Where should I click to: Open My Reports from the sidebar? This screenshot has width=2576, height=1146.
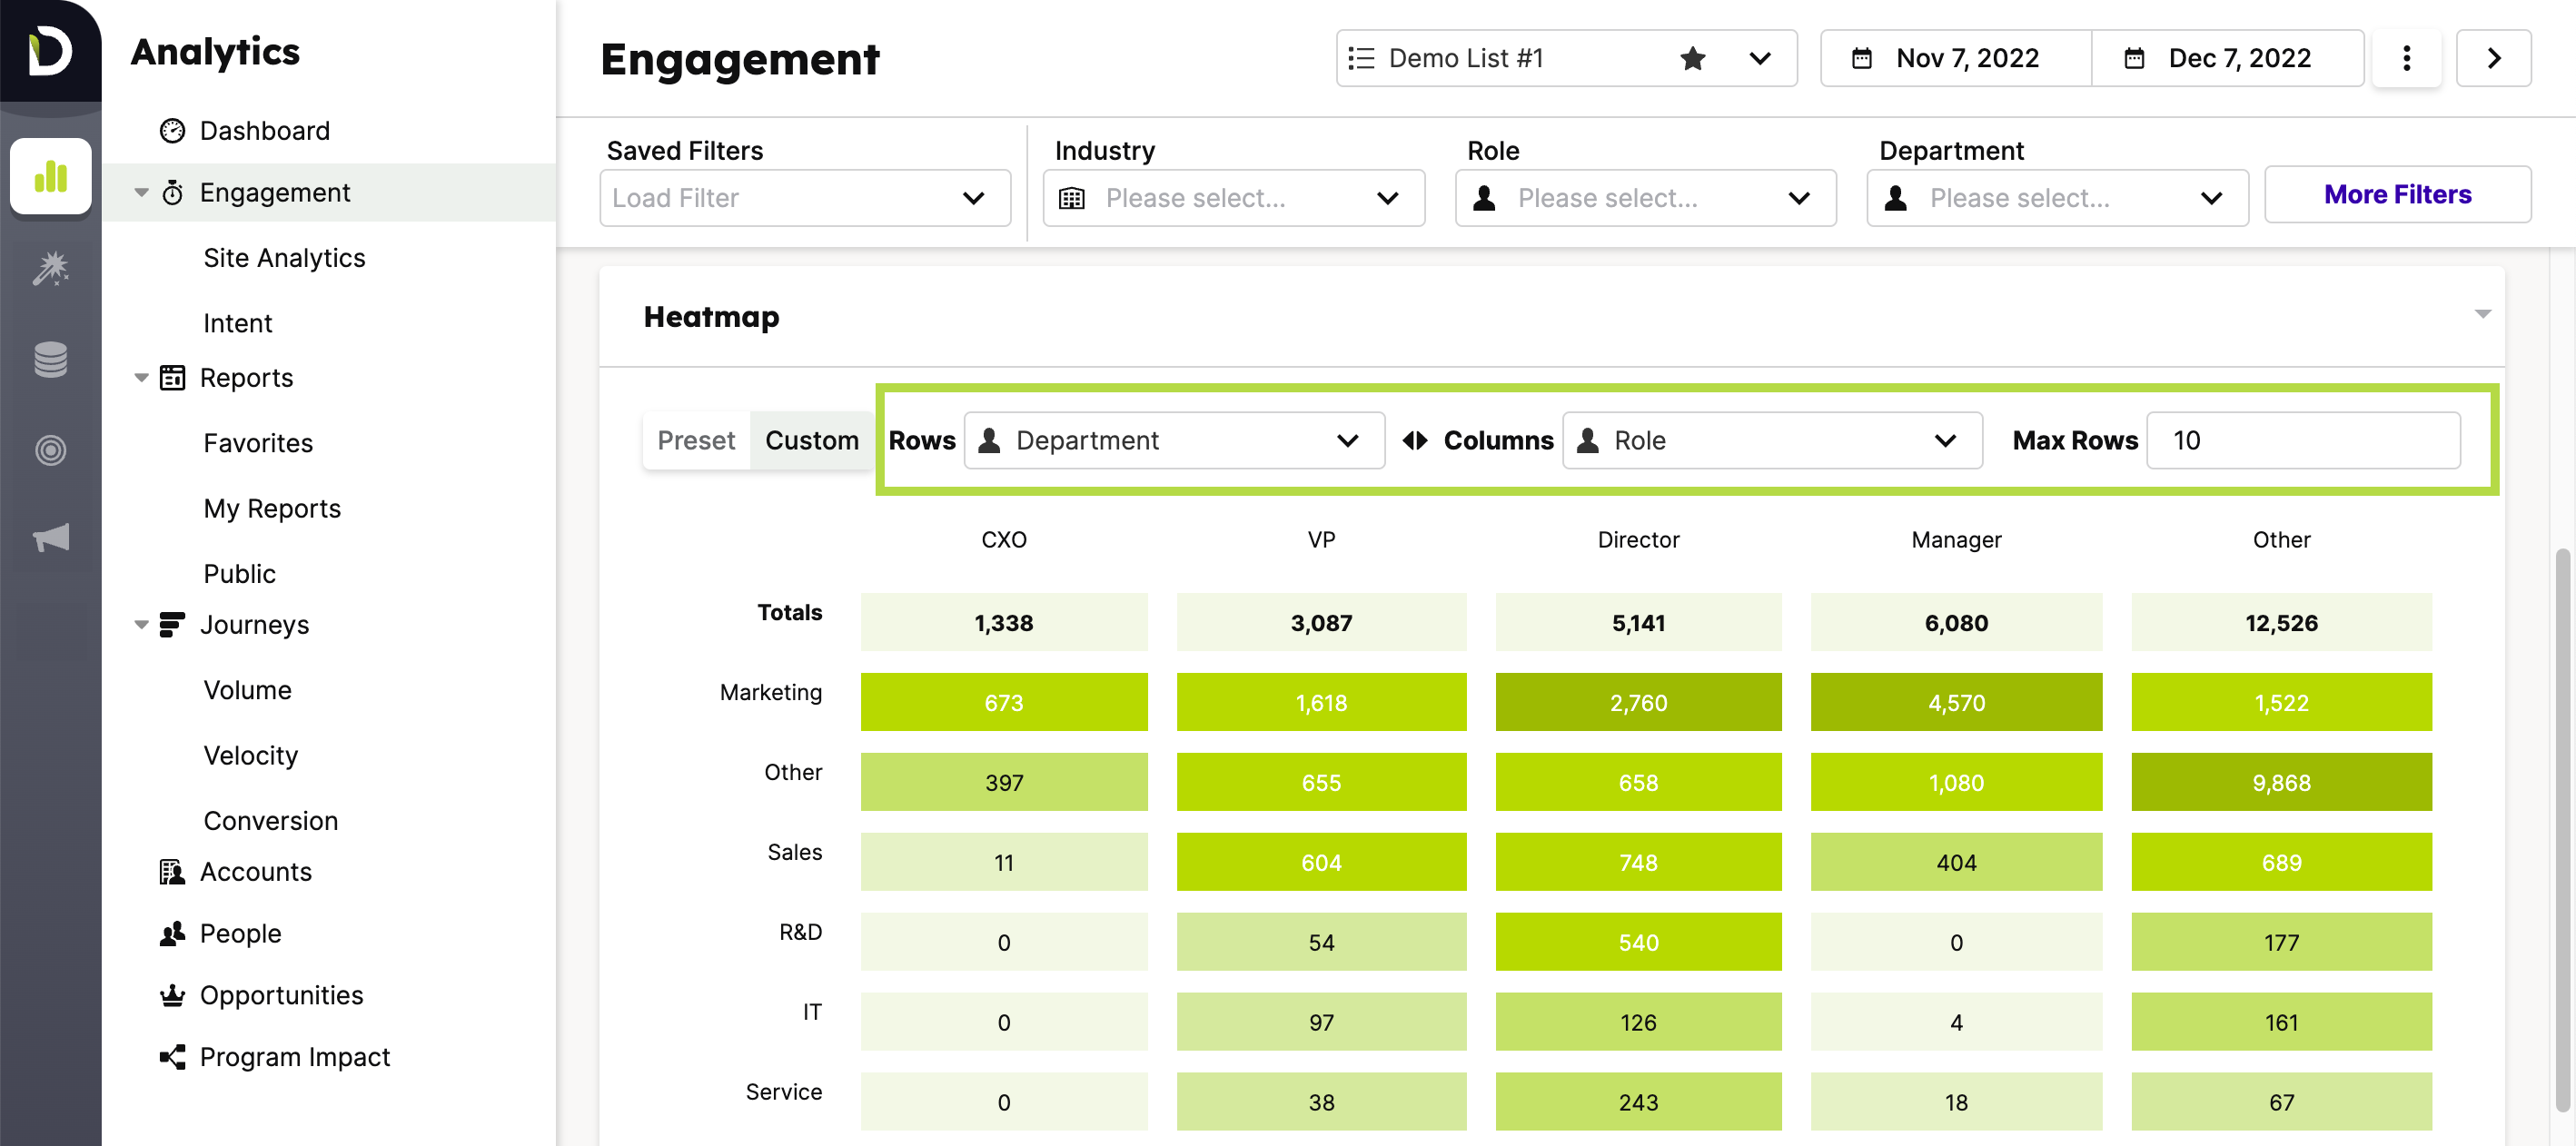(272, 508)
